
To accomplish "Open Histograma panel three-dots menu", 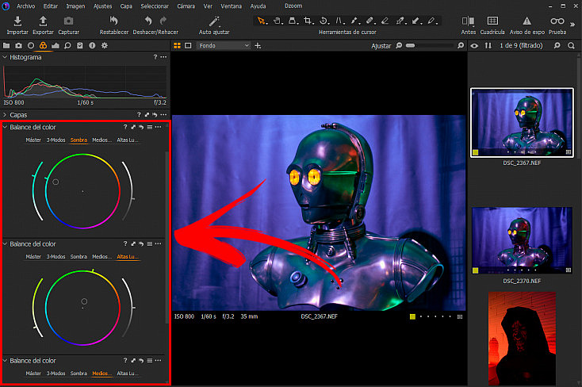I will click(163, 57).
